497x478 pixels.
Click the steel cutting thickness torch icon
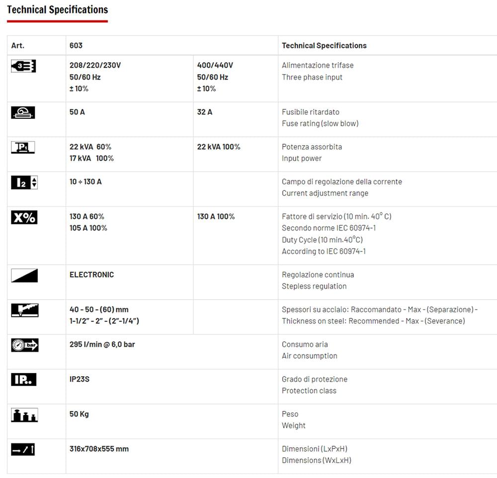[x=24, y=310]
